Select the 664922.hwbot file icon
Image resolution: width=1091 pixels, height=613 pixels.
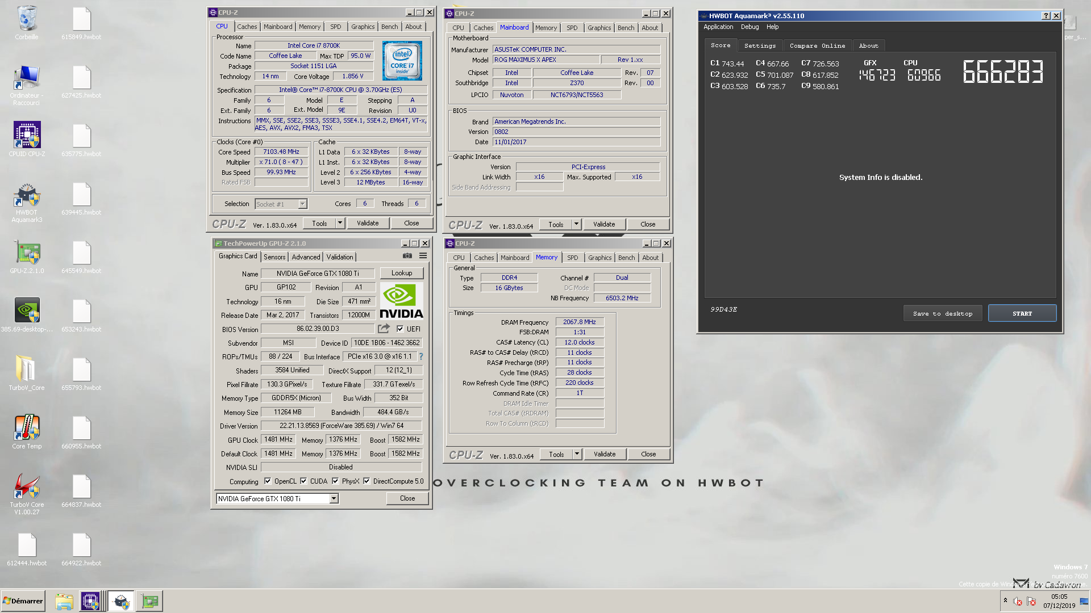click(81, 549)
